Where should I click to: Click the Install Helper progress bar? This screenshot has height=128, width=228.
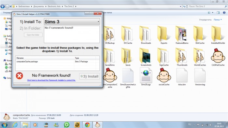(x=22, y=84)
